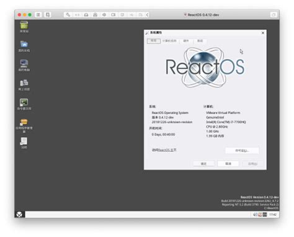
Task: Click the 'Intel(R) Core(TM) i7-7700HQ' text
Action: (x=226, y=122)
